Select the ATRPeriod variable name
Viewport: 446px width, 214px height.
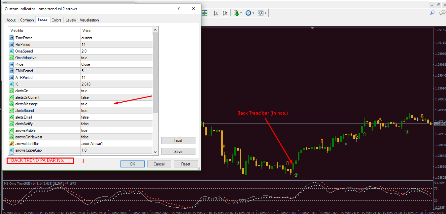24,78
